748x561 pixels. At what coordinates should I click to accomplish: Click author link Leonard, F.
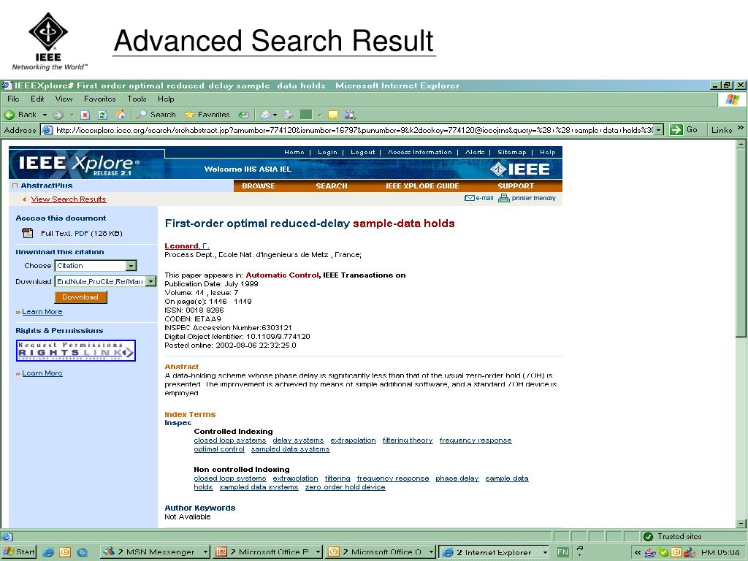coord(186,245)
